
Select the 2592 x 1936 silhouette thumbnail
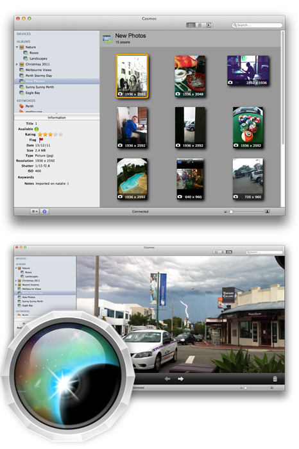coord(248,71)
